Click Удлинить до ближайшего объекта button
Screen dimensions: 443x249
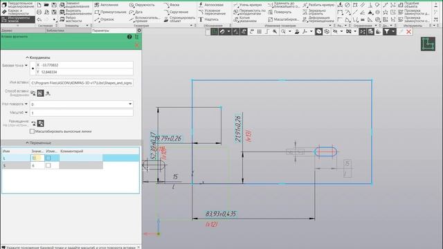[x=284, y=5]
